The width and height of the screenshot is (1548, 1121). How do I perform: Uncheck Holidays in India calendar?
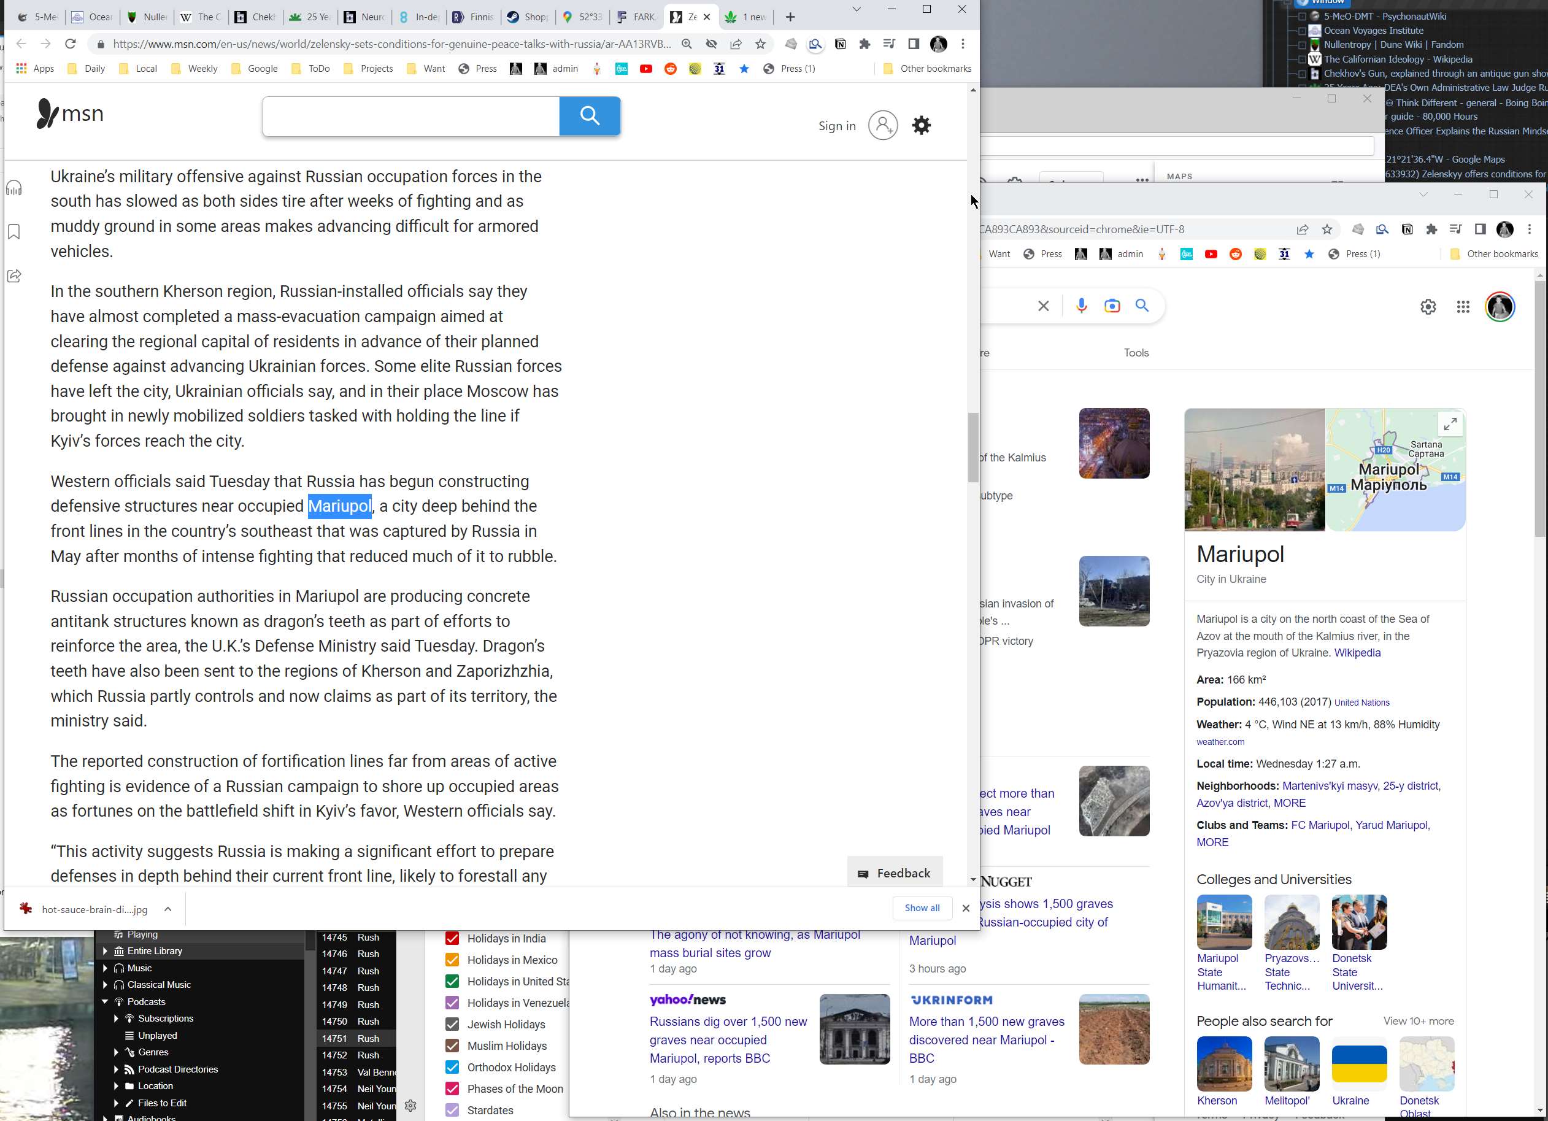[x=452, y=938]
